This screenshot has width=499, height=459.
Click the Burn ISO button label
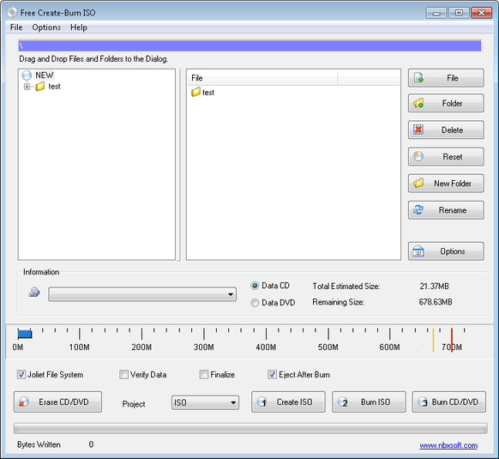coord(376,402)
